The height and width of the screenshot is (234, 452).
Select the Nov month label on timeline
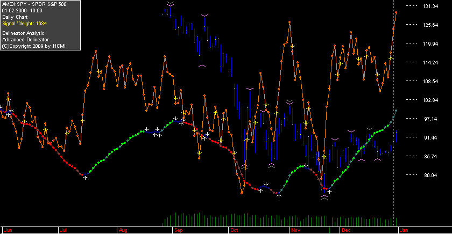click(296, 230)
